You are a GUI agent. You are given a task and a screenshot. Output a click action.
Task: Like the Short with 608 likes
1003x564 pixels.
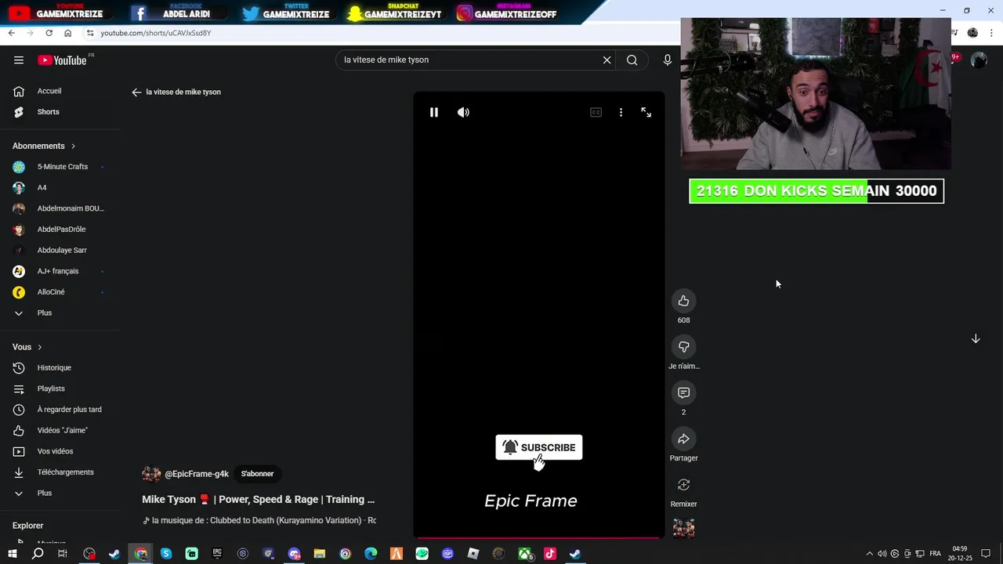pyautogui.click(x=683, y=301)
